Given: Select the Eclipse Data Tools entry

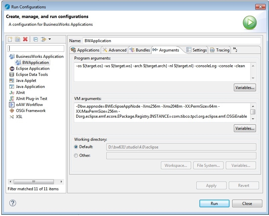Looking at the screenshot, I should (x=32, y=75).
